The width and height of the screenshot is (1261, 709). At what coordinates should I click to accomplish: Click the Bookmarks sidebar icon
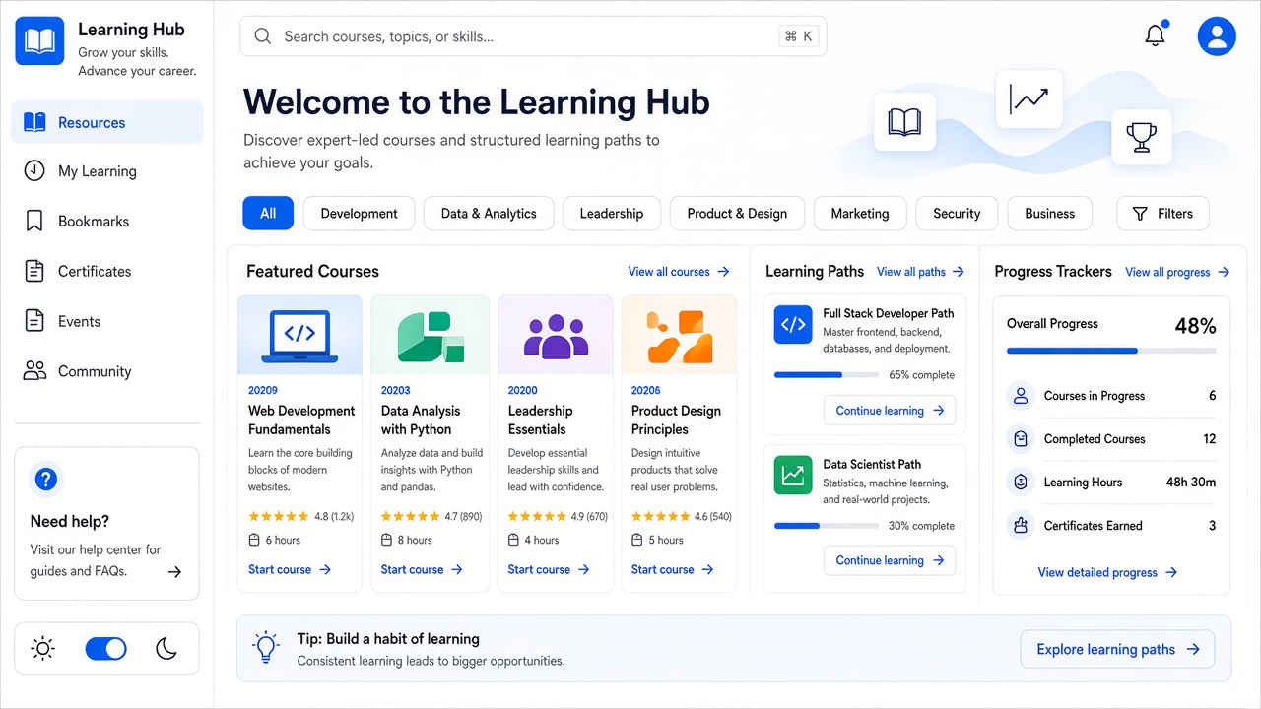[x=34, y=221]
